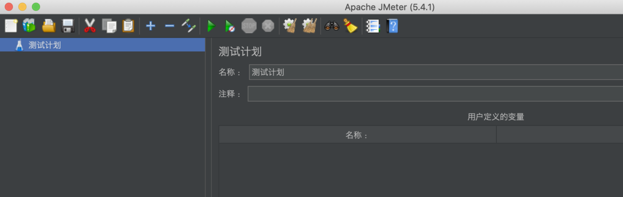Open Search with the binoculars icon
The width and height of the screenshot is (623, 197).
coord(332,25)
